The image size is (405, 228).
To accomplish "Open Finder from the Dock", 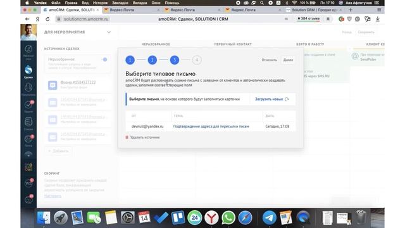I will pos(44,218).
